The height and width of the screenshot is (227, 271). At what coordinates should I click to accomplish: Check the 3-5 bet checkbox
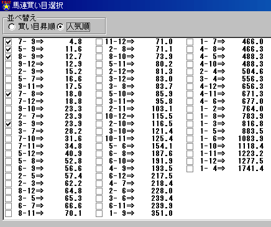(x=8, y=198)
